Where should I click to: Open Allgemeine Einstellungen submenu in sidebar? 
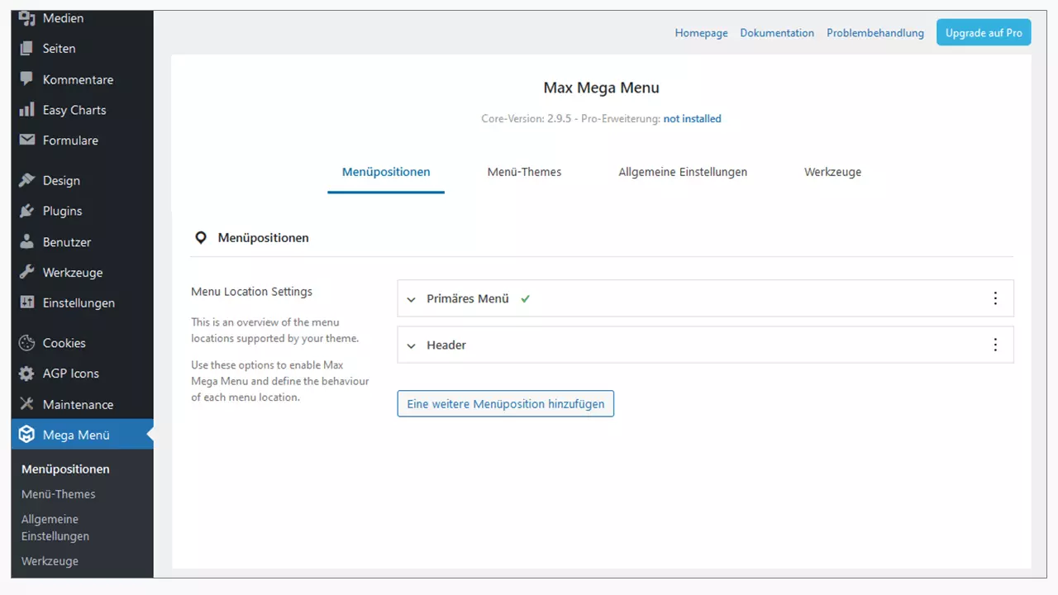pyautogui.click(x=55, y=527)
